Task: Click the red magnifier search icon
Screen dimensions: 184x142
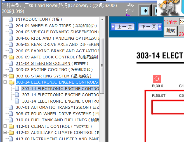Action: point(157,79)
